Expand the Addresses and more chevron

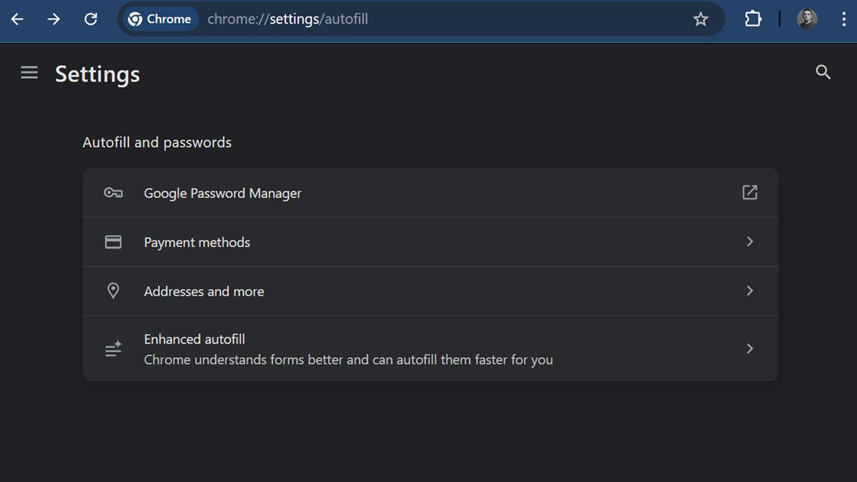750,291
